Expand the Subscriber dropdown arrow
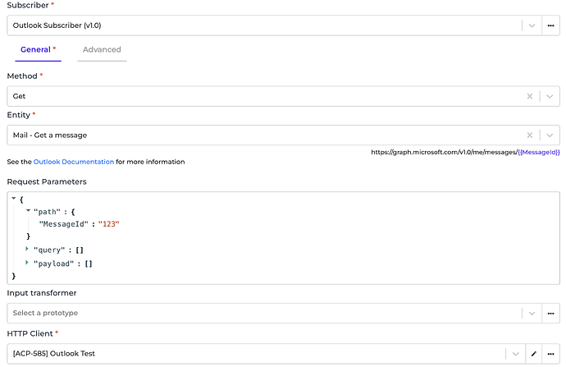Image resolution: width=566 pixels, height=367 pixels. (532, 25)
